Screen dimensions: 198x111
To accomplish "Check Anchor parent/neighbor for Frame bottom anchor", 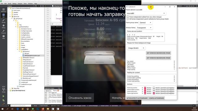I will [x=154, y=90].
